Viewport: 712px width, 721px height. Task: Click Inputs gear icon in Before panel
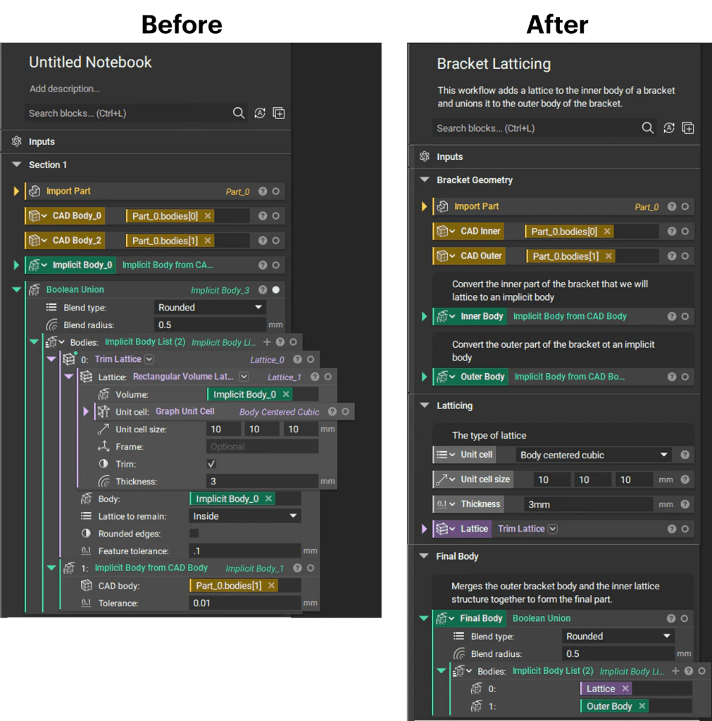click(x=17, y=141)
